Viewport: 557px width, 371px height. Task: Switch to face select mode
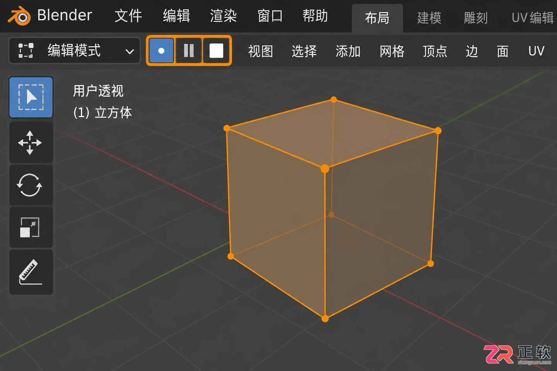pos(216,51)
